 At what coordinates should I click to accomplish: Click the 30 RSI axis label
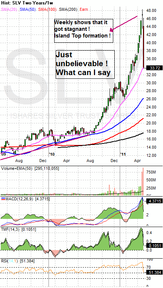tap(149, 279)
